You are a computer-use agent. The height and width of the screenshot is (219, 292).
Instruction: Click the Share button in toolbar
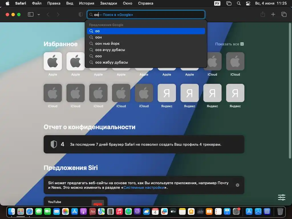(263, 14)
